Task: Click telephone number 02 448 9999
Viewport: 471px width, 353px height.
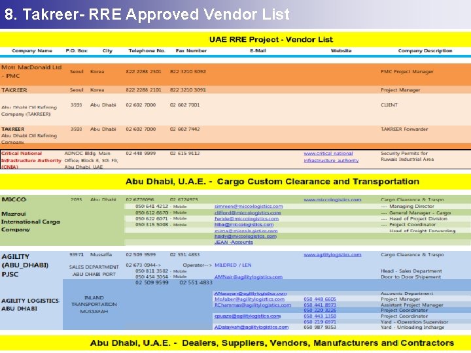Action: pyautogui.click(x=141, y=154)
